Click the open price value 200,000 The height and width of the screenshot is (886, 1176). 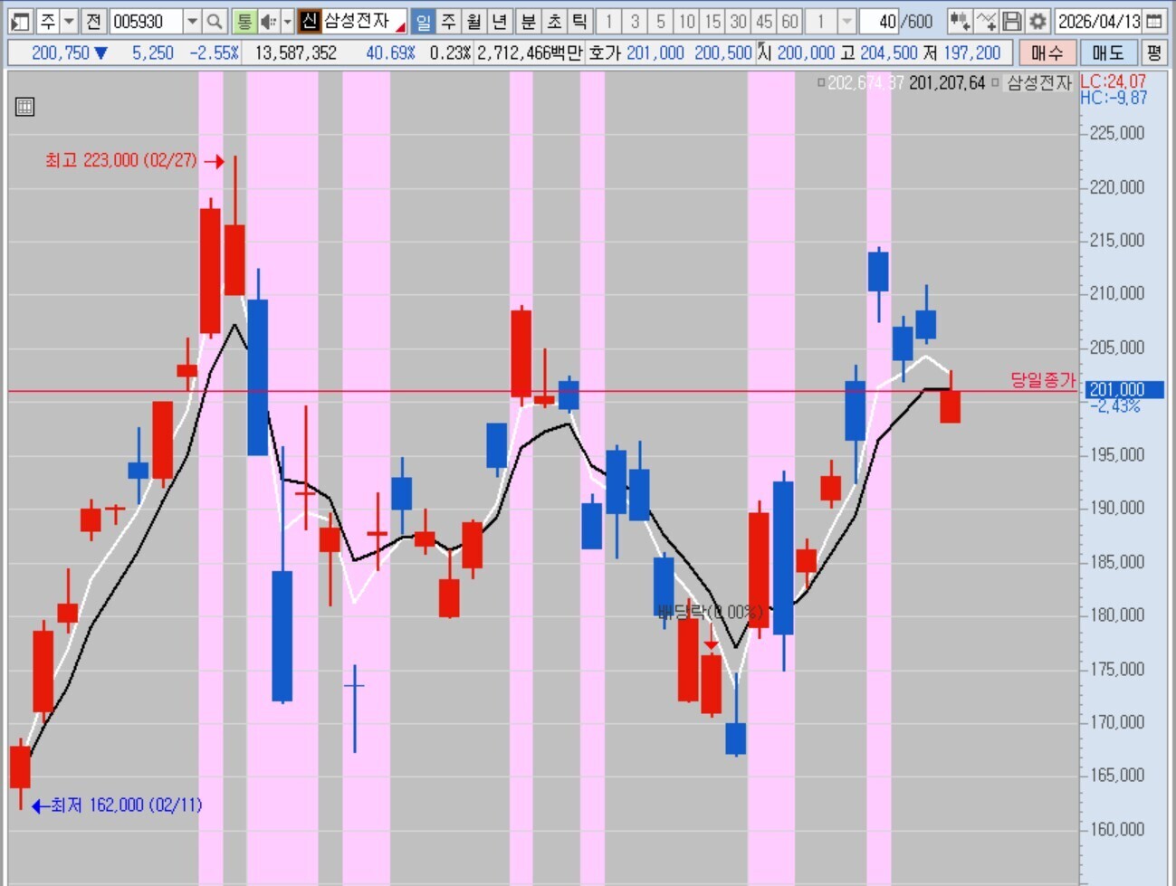[x=806, y=53]
